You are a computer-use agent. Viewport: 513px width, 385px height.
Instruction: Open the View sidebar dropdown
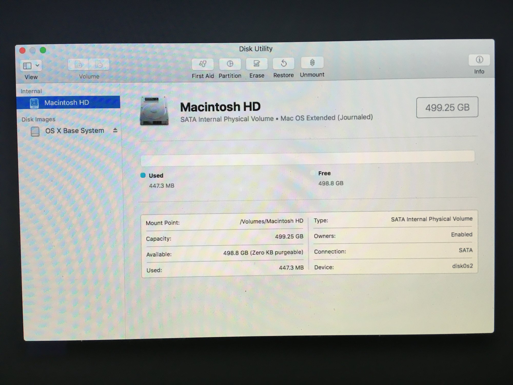tap(27, 66)
